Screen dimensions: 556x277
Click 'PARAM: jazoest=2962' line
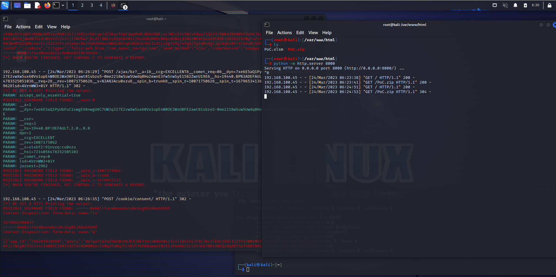tap(25, 166)
